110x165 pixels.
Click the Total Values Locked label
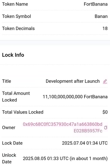[23, 112]
